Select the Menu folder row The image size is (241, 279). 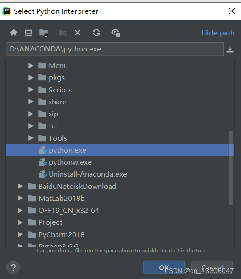[x=120, y=66]
